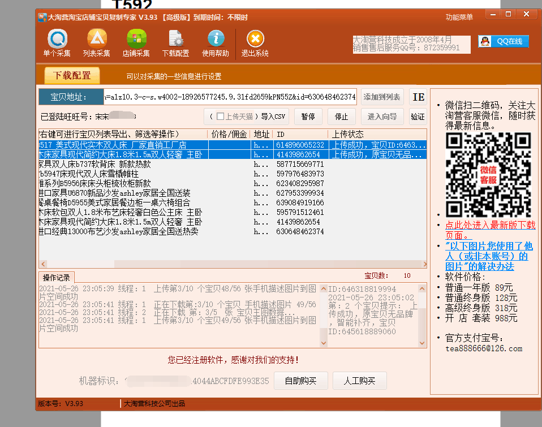The image size is (542, 427).
Task: Select the row b5947床现代双人床雪橇帷柱
Action: click(233, 174)
